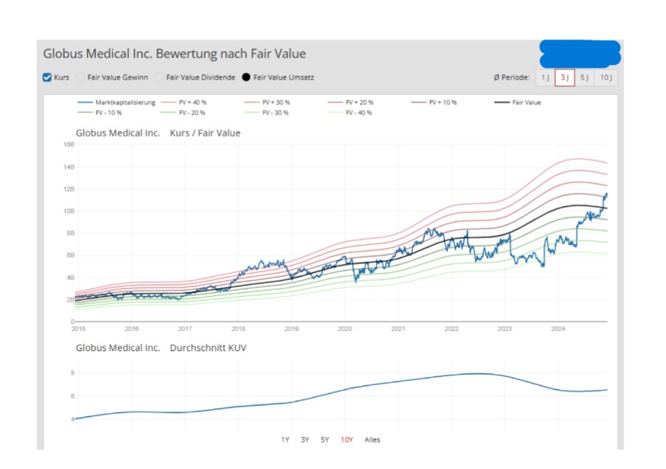Set average period to 3 J
Screen dimensions: 666x469
pyautogui.click(x=564, y=78)
